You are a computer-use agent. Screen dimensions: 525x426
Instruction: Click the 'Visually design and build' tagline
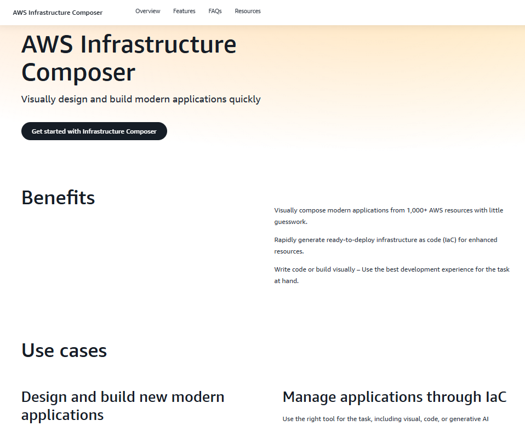[141, 100]
